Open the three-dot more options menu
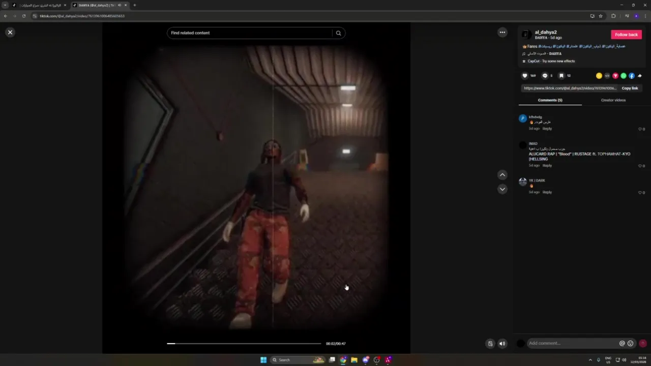This screenshot has height=366, width=651. point(502,33)
